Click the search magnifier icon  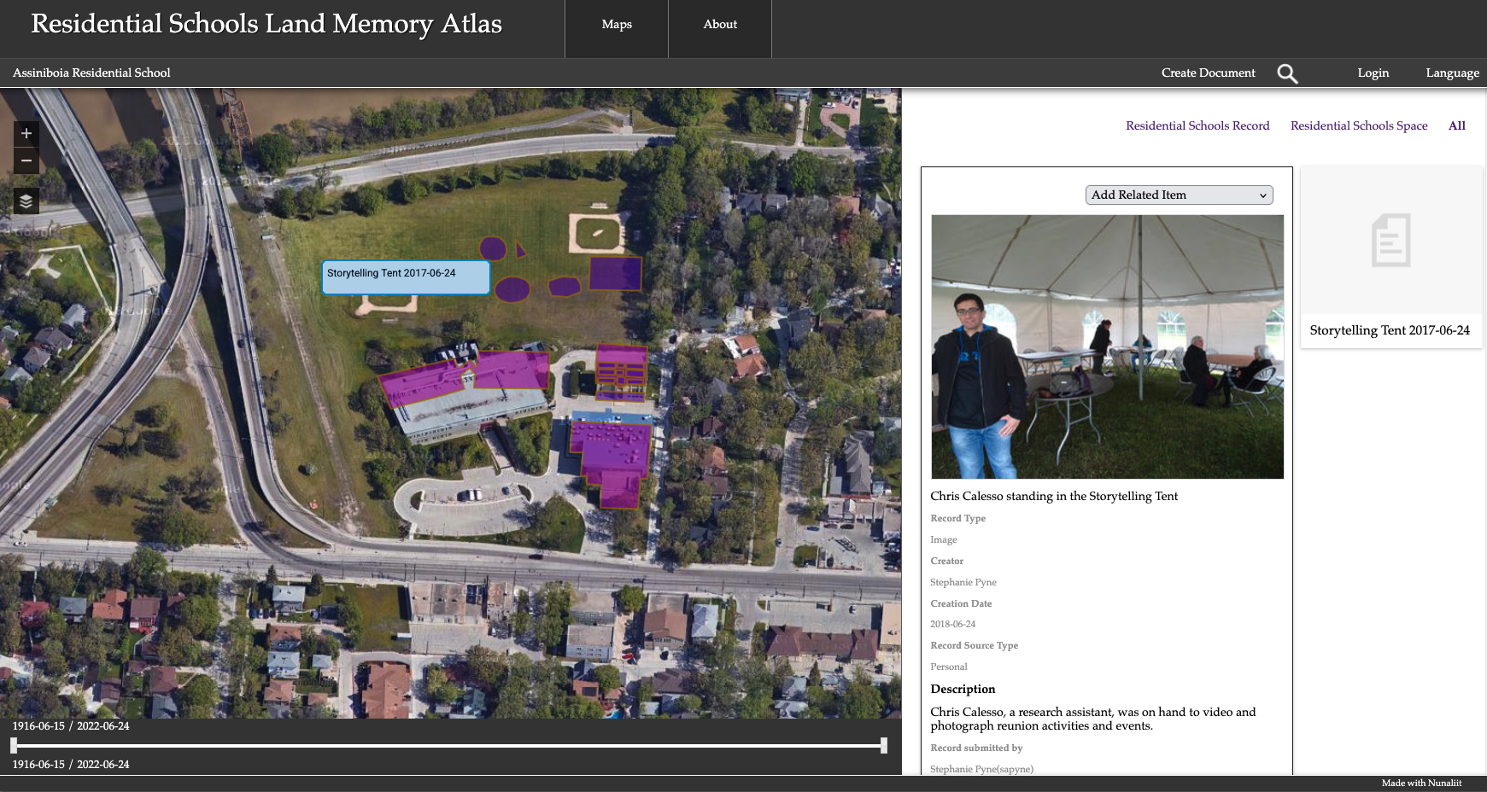tap(1287, 73)
